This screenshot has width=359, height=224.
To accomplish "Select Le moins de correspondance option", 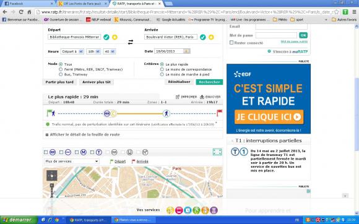I will 162,69.
